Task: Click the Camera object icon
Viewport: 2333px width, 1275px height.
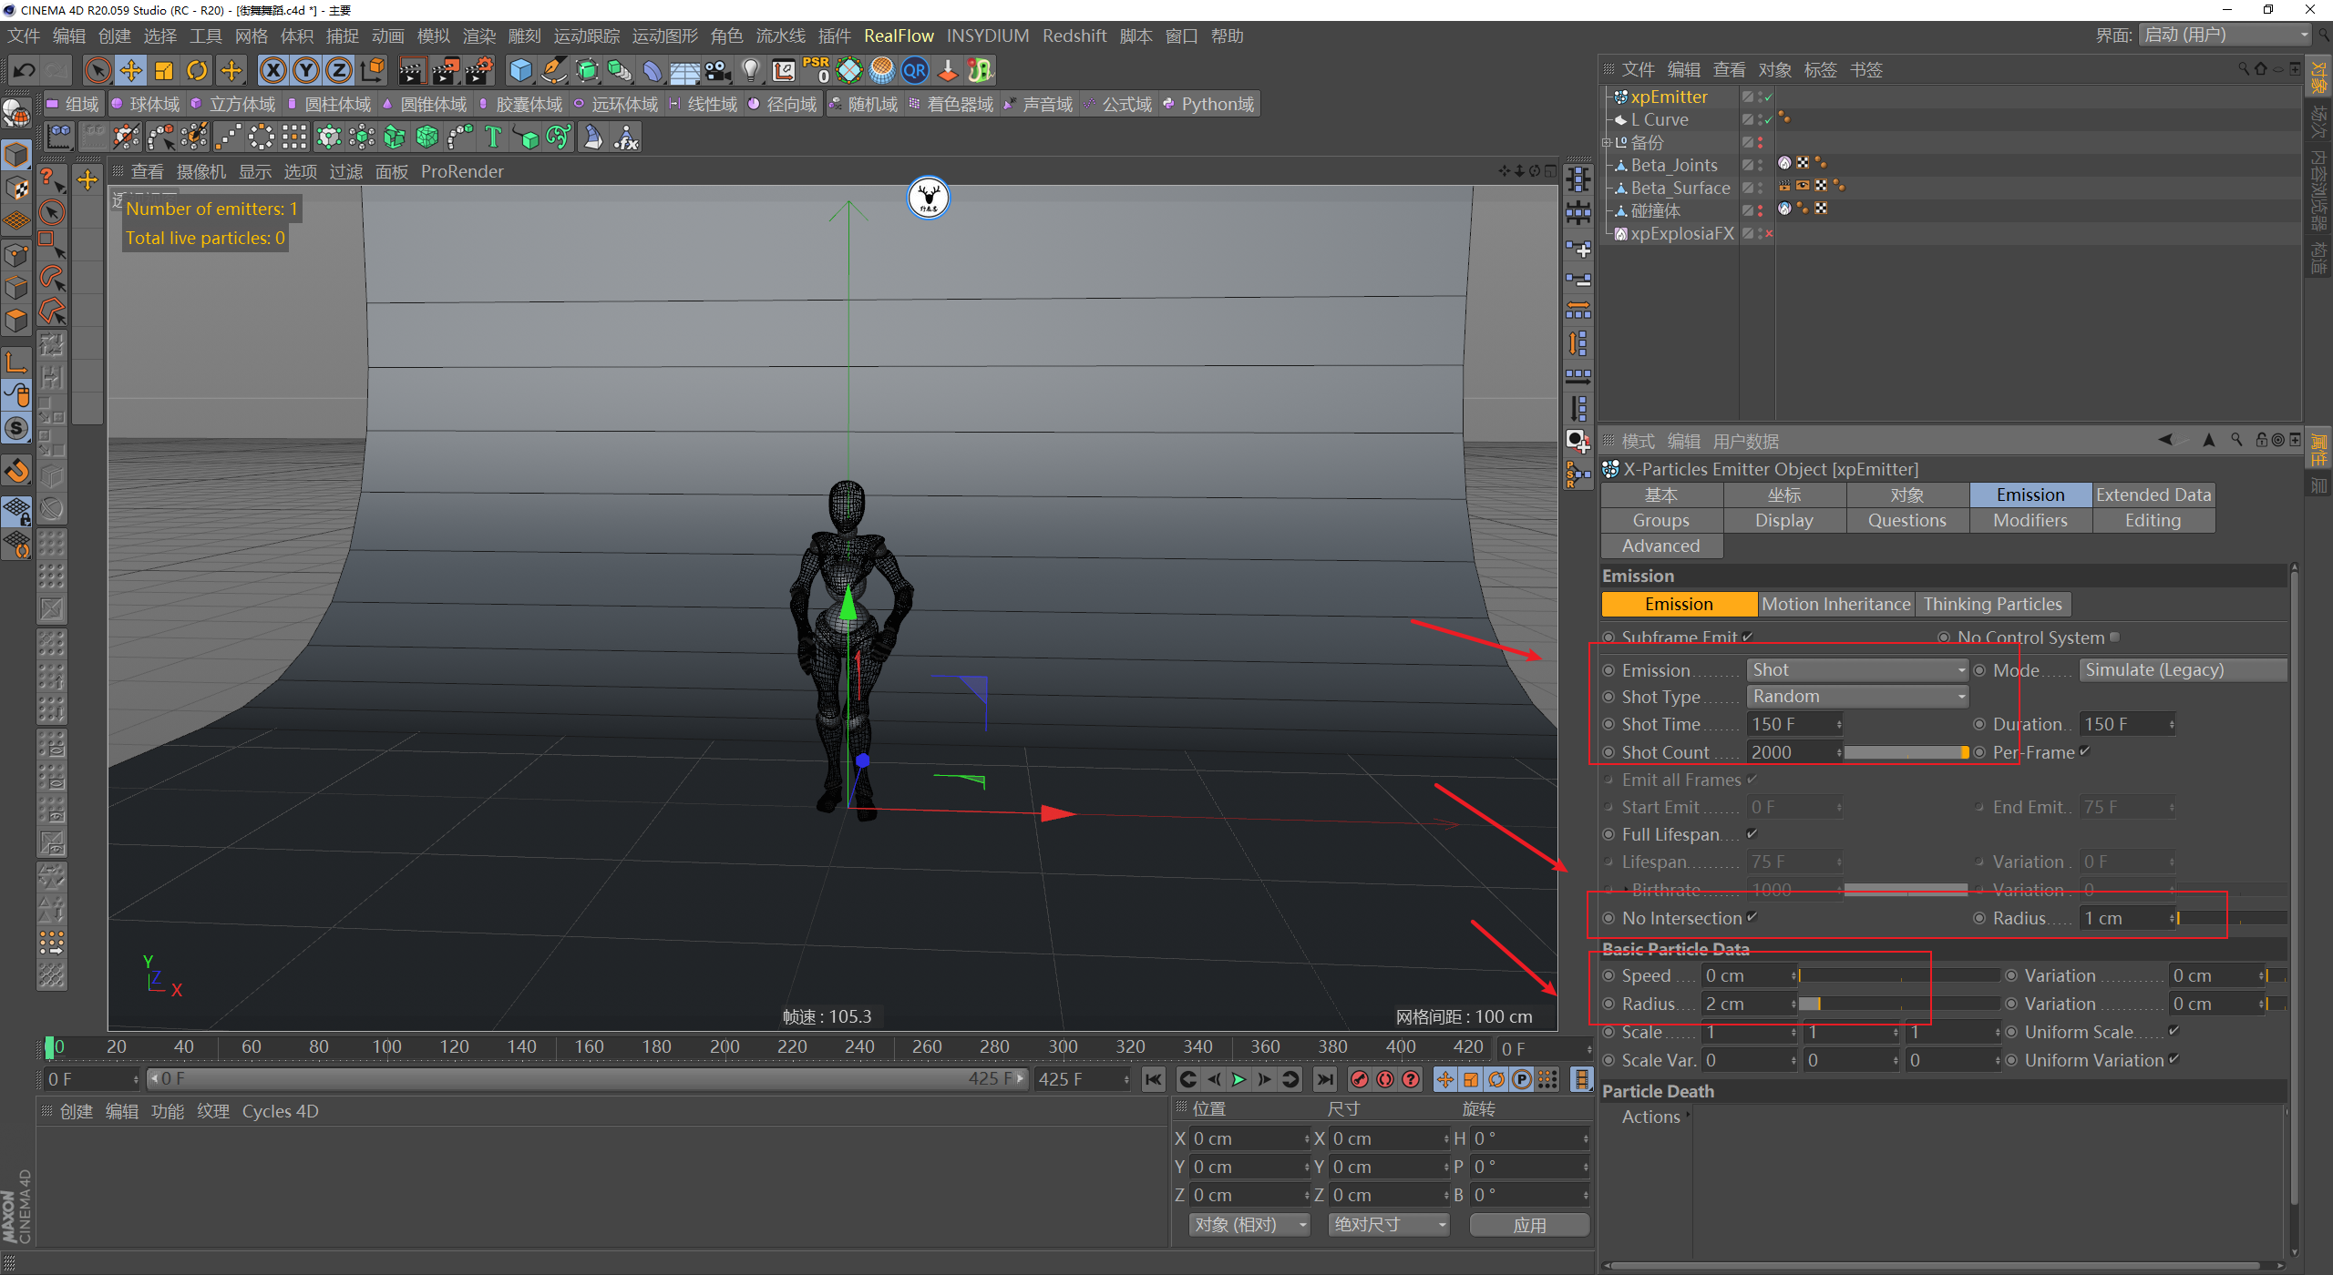Action: click(x=717, y=70)
